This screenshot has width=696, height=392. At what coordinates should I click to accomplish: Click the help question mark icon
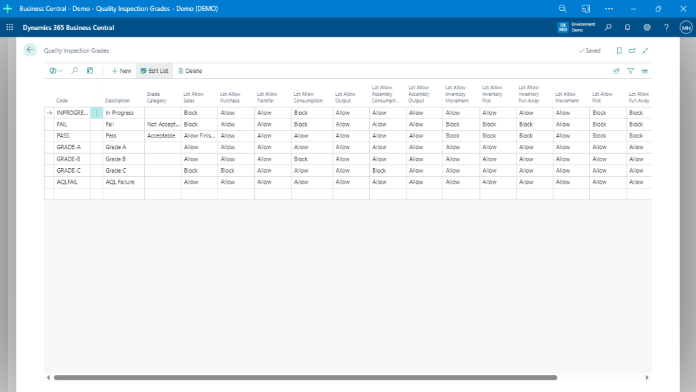point(667,28)
